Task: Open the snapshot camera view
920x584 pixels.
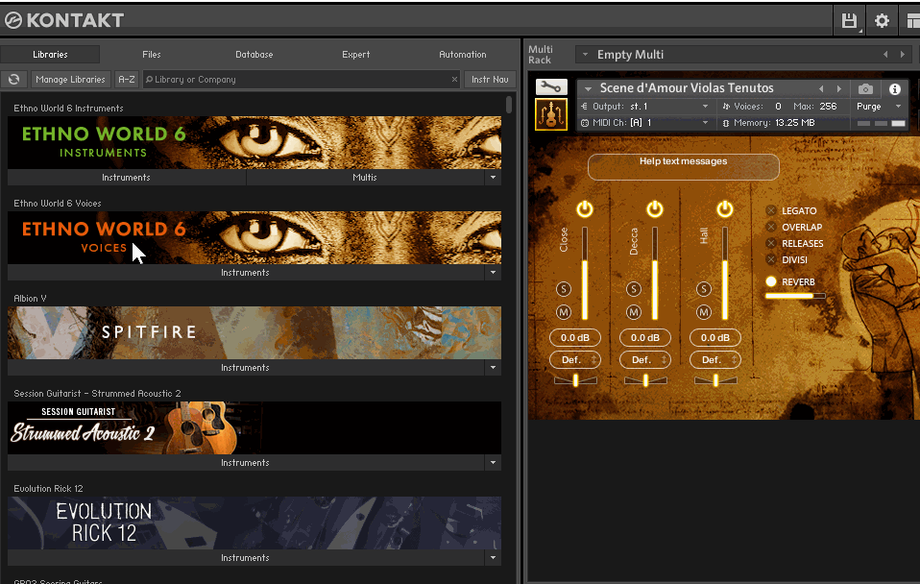Action: point(865,89)
